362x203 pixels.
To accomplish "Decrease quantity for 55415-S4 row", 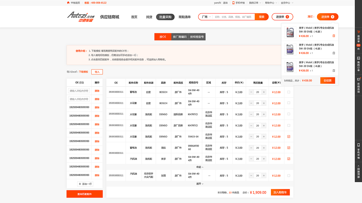I will [251, 137].
